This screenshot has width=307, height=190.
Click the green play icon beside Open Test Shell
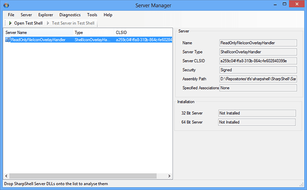pyautogui.click(x=10, y=23)
